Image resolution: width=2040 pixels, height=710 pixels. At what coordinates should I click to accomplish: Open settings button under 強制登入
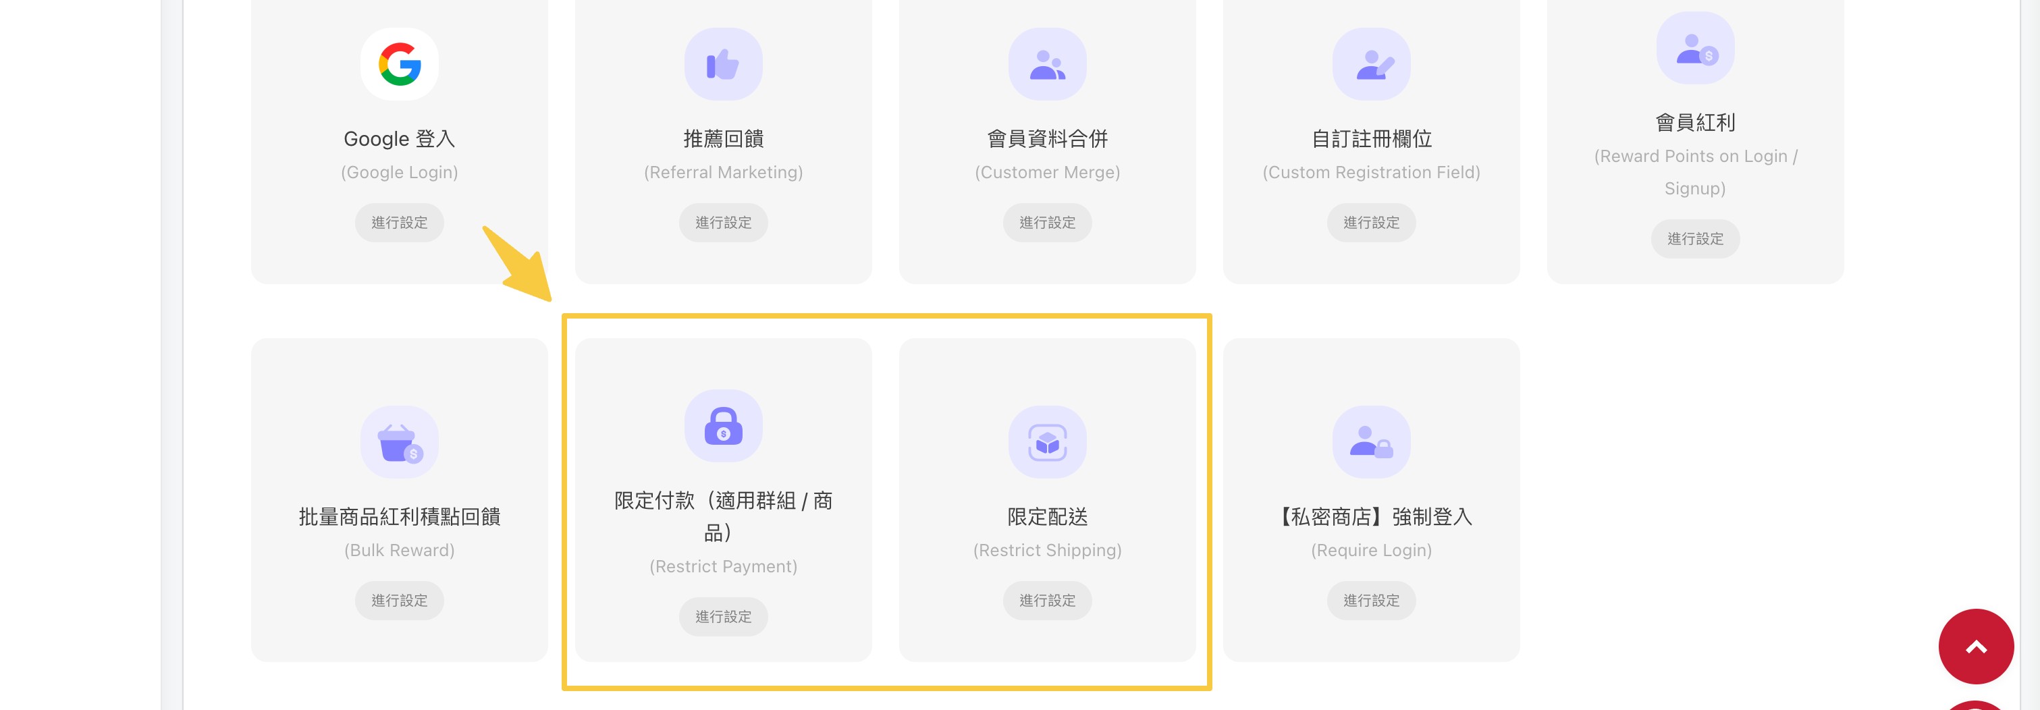1371,600
